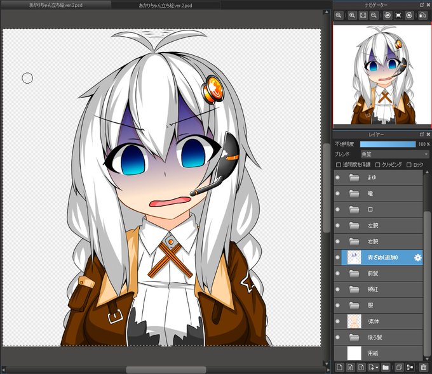Add a new color layer
Image resolution: width=432 pixels, height=374 pixels.
tap(339, 367)
